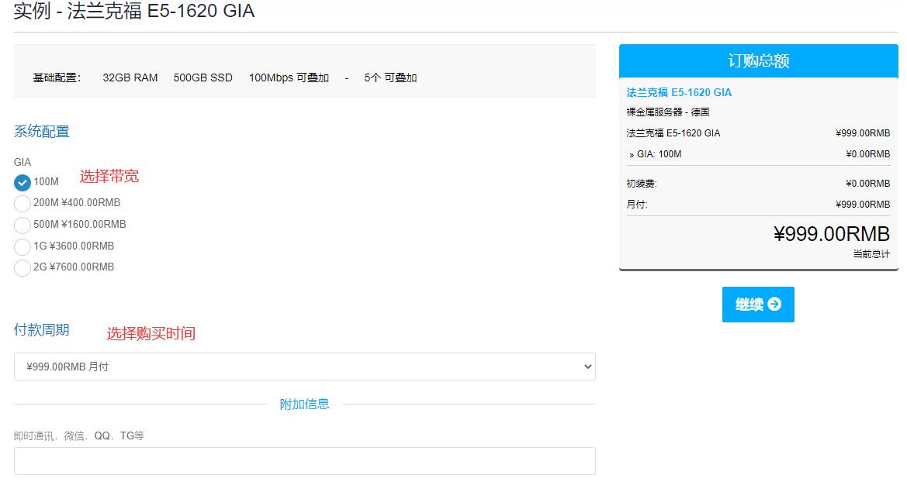Click the 基础配置 label

57,77
